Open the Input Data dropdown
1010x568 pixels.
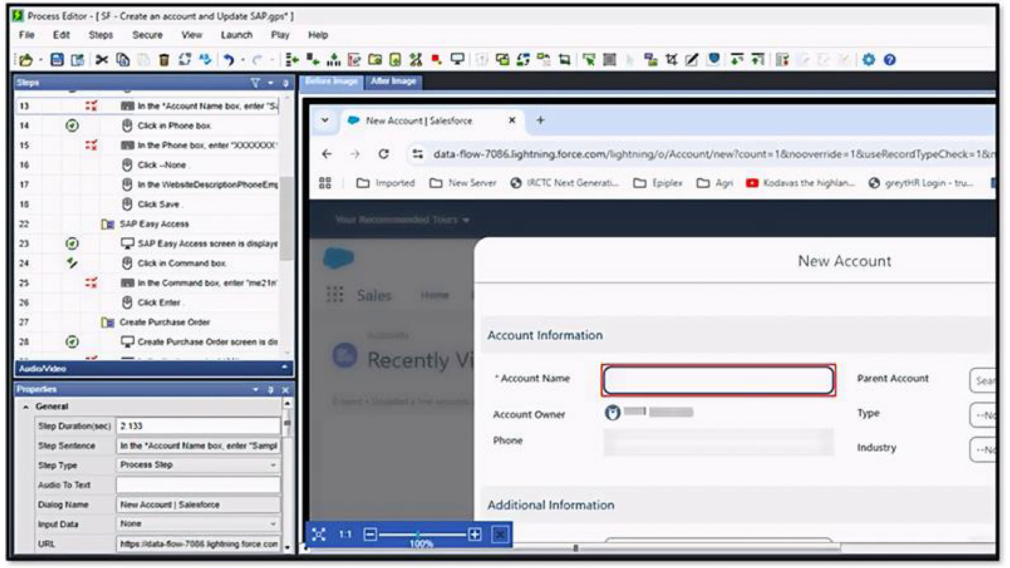(273, 524)
